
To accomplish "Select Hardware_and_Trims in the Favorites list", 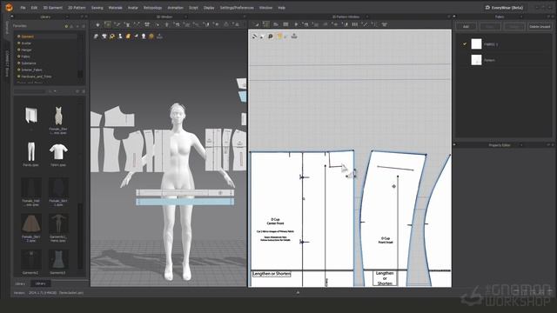I will pyautogui.click(x=36, y=77).
